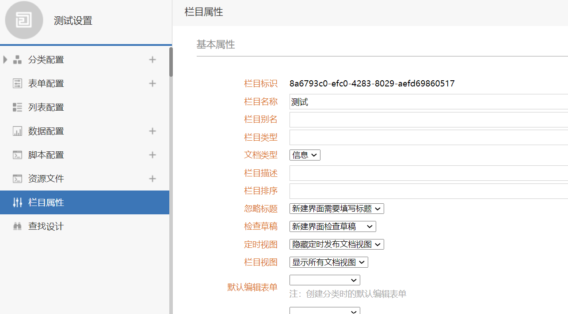Click the 测试设置 application logo icon

coord(24,20)
